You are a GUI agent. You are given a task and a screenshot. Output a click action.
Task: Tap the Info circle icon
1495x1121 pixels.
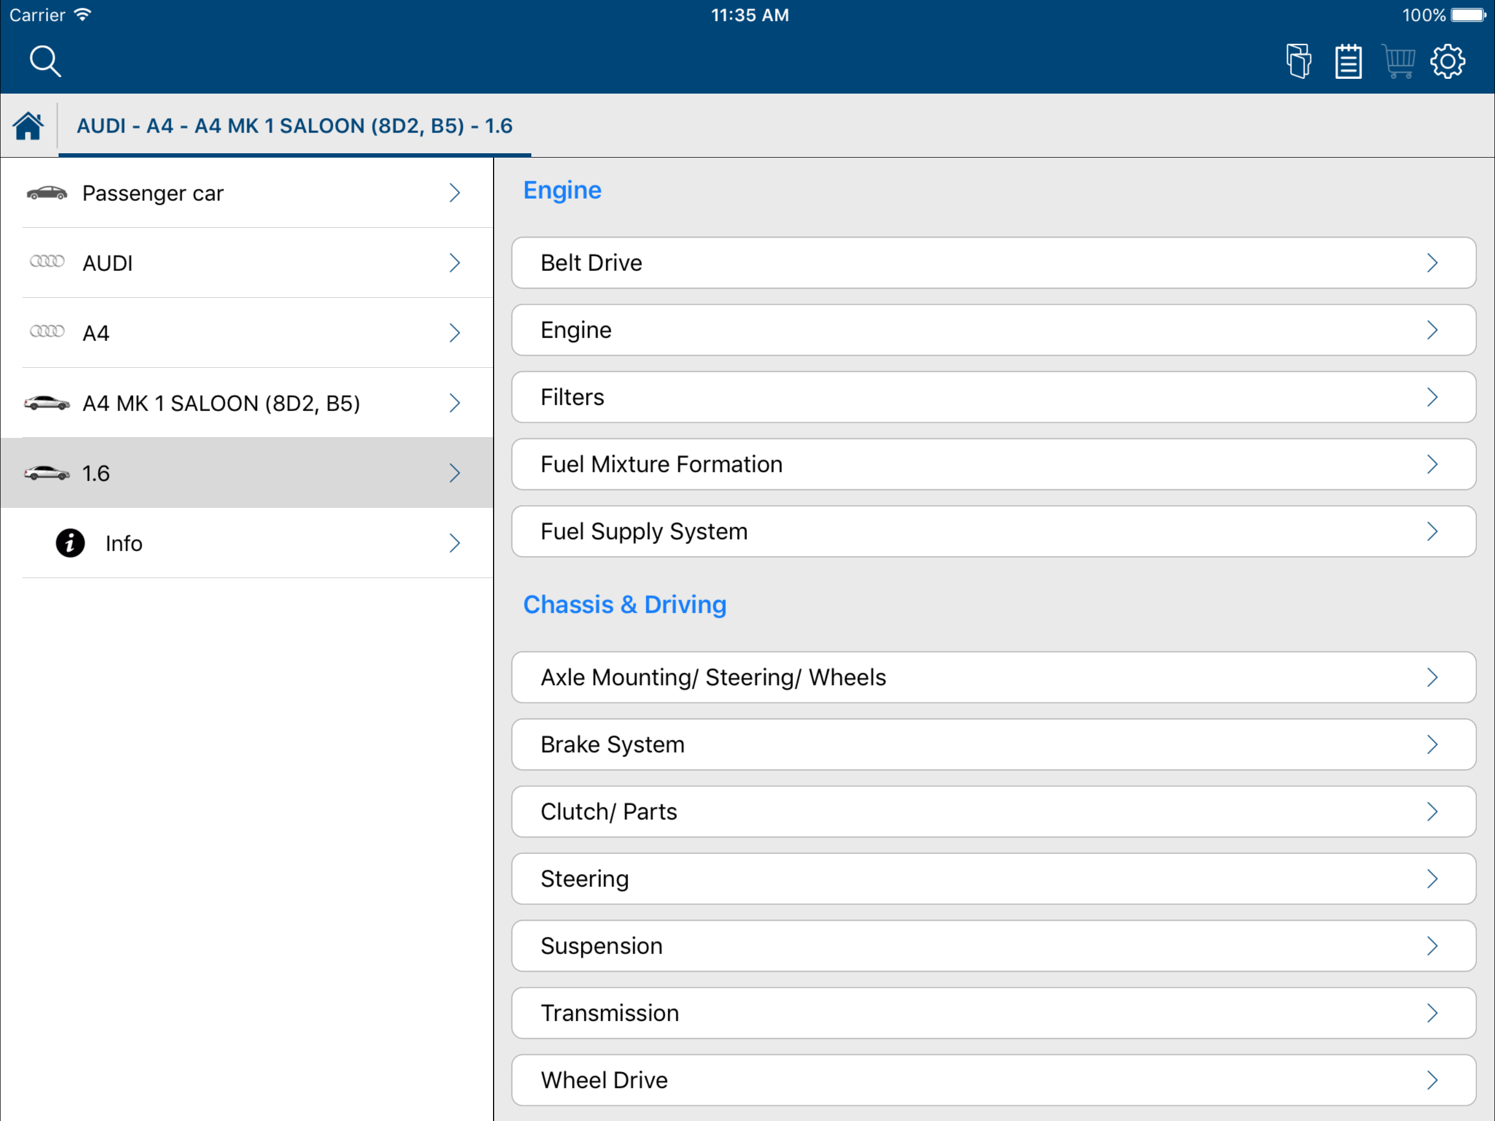tap(70, 543)
